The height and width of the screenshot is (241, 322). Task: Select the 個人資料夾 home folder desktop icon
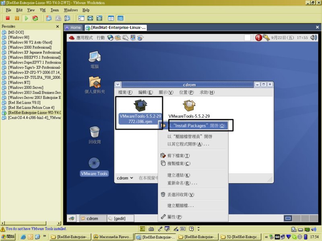tap(95, 85)
